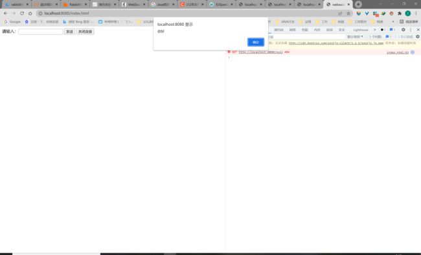Open console settings with the lower gear icon

(418, 37)
